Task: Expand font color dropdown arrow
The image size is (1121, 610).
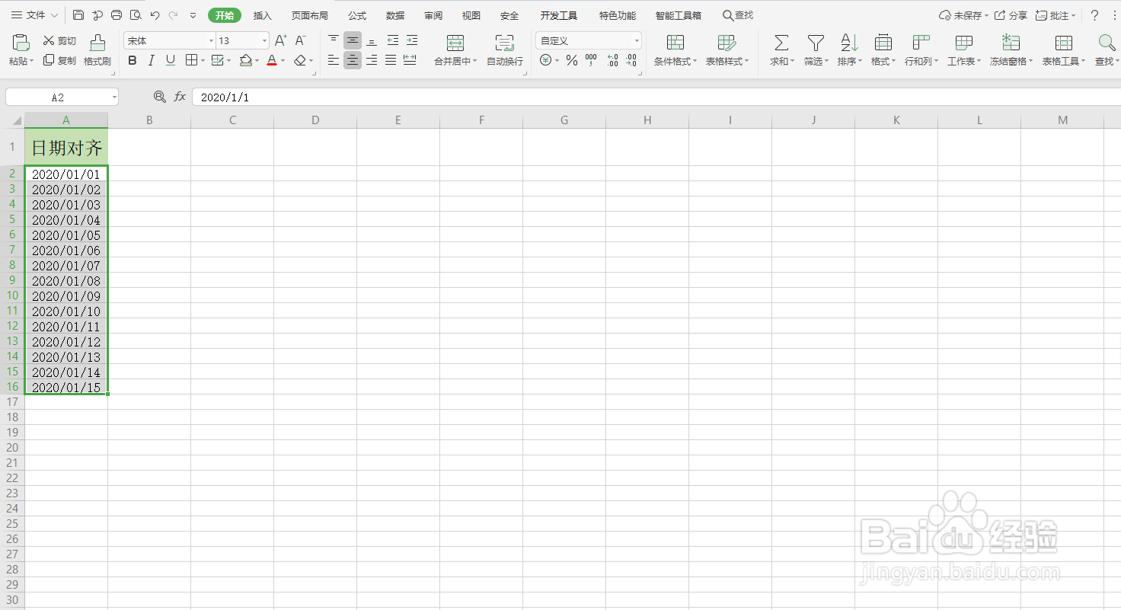Action: coord(283,61)
